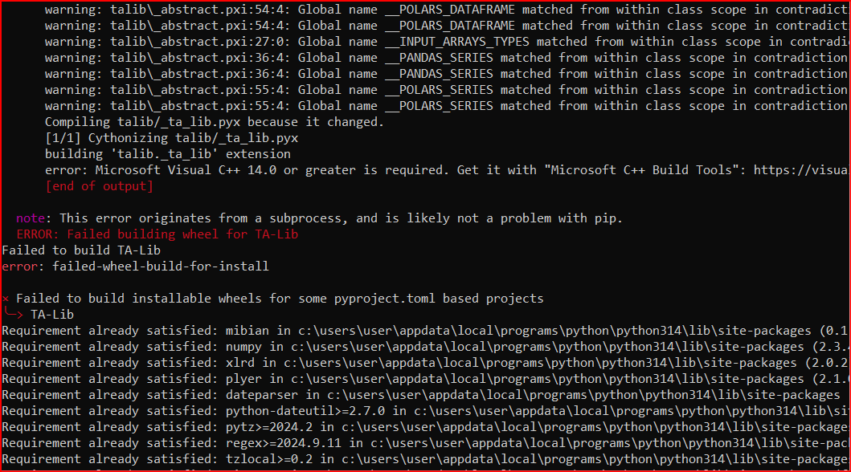
Task: Click the arrow symbol before TA-Lib
Action: [x=16, y=315]
